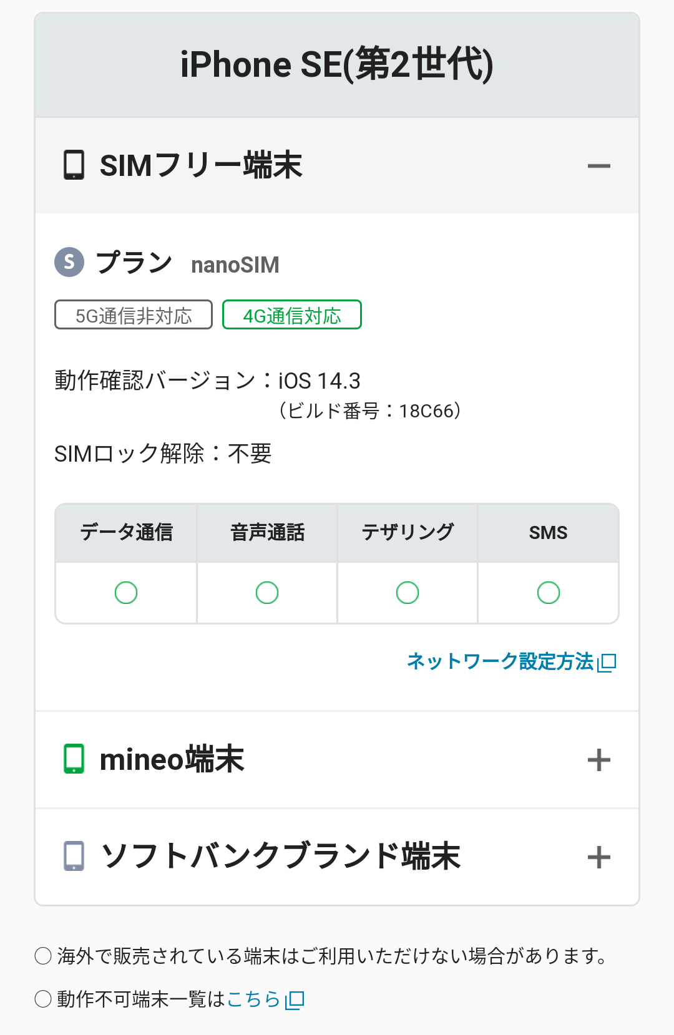Click the SMS green circle indicator

point(549,592)
